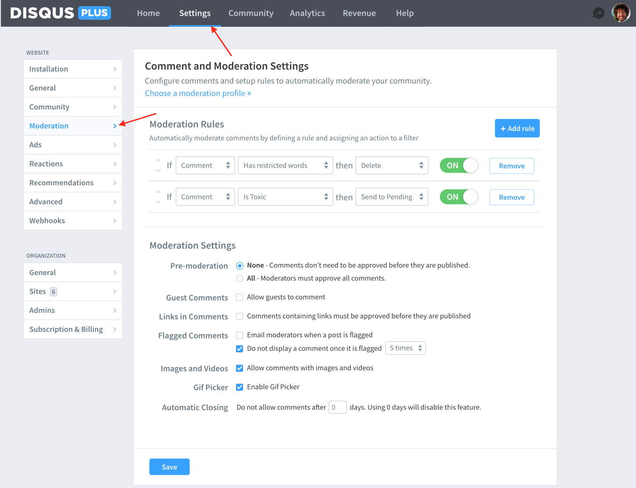Viewport: 636px width, 488px height.
Task: Move the restricted words rule up
Action: (x=158, y=161)
